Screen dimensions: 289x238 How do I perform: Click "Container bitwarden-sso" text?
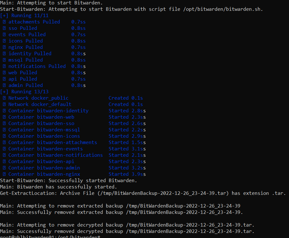41,123
